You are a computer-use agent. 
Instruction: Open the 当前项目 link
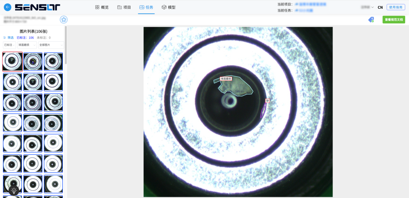pos(311,5)
